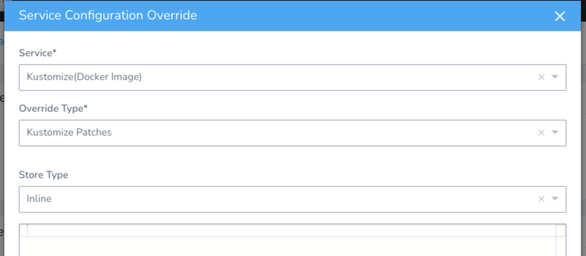
Task: Expand the Store Type dropdown arrow
Action: coord(555,199)
